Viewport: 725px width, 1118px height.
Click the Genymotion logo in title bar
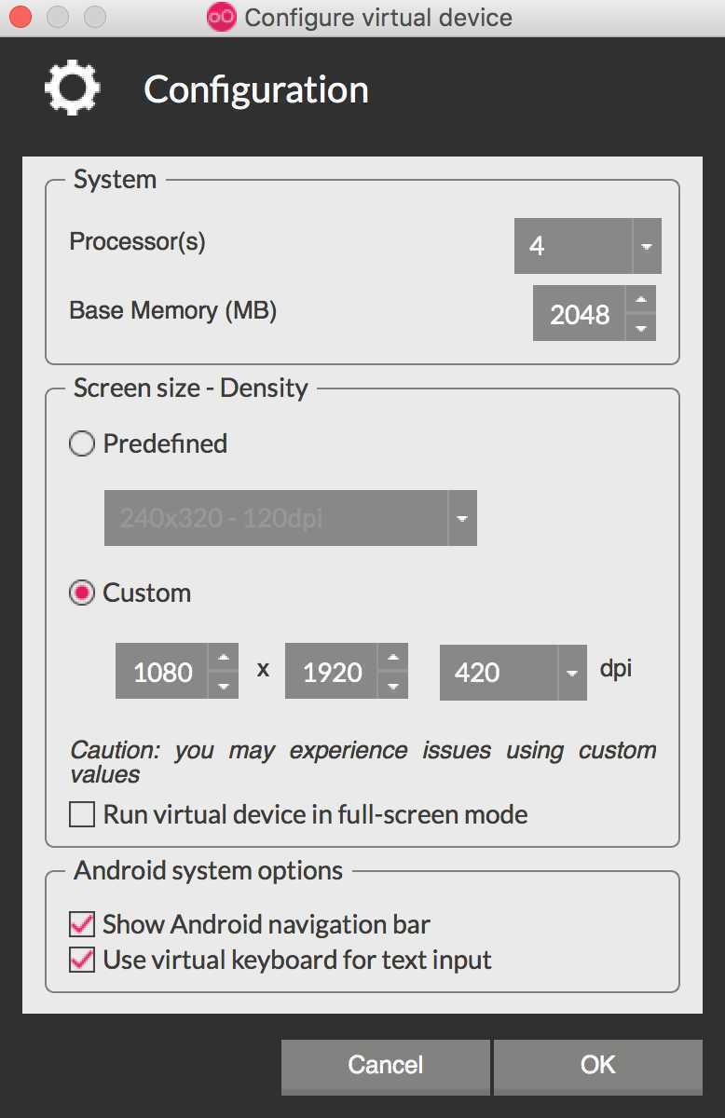coord(221,17)
